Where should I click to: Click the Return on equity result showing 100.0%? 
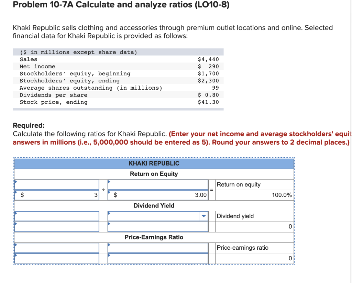(254, 195)
